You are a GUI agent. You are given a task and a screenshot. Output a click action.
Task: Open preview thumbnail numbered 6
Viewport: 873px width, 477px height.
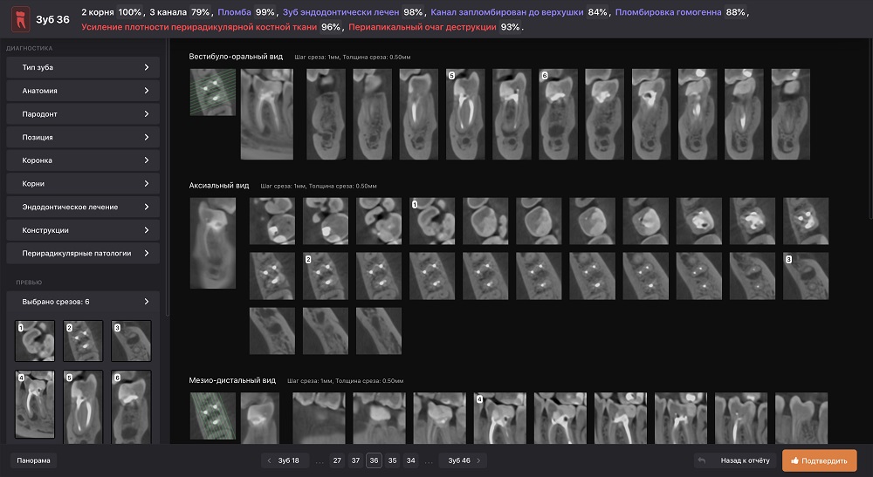coord(131,407)
